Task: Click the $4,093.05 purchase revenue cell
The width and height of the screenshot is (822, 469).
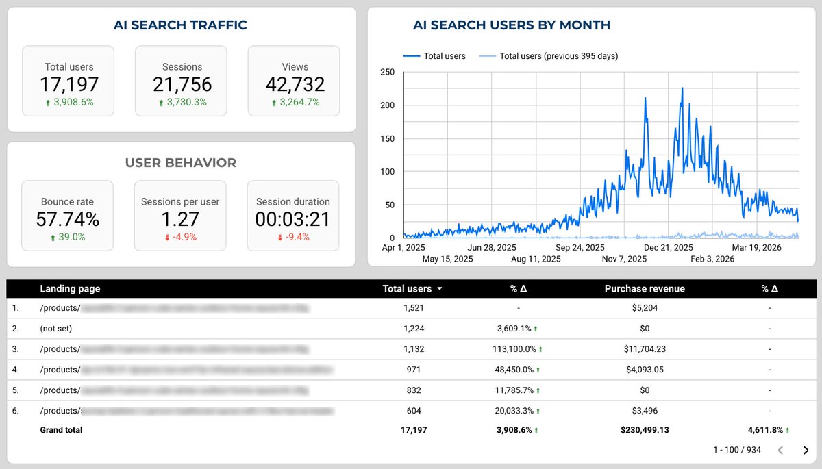Action: click(x=645, y=370)
